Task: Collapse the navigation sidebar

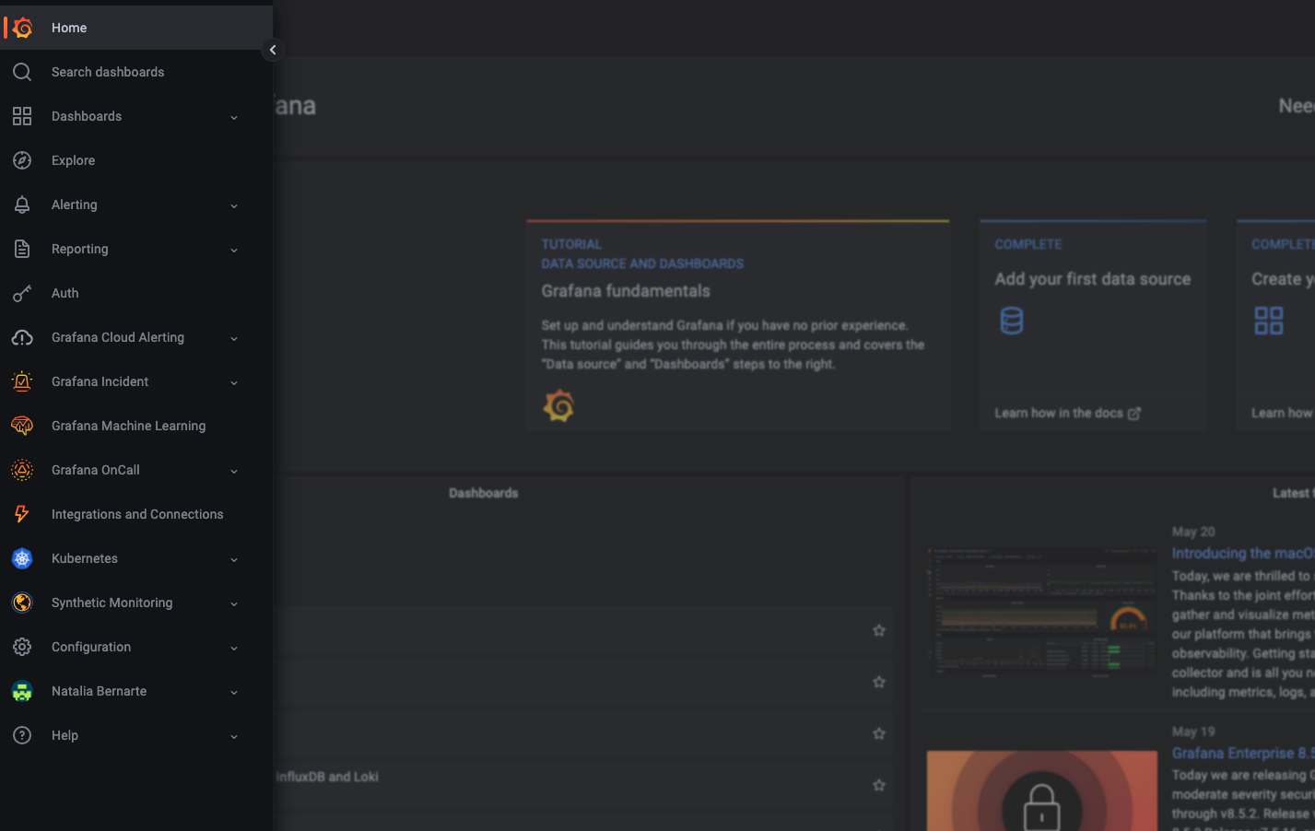Action: click(x=273, y=50)
